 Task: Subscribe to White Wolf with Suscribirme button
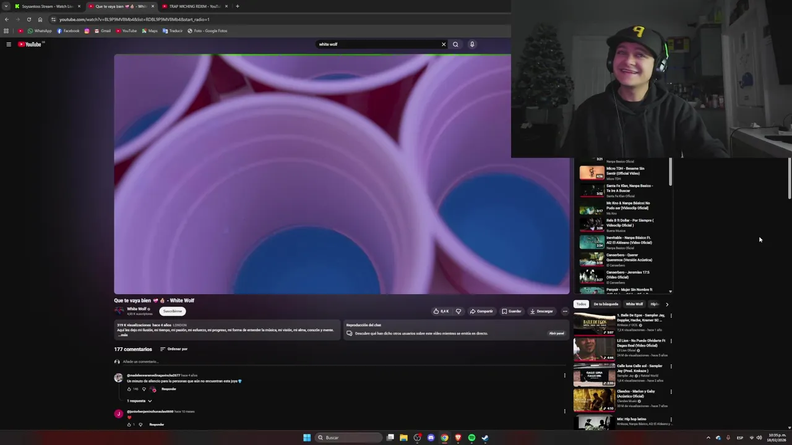coord(173,311)
